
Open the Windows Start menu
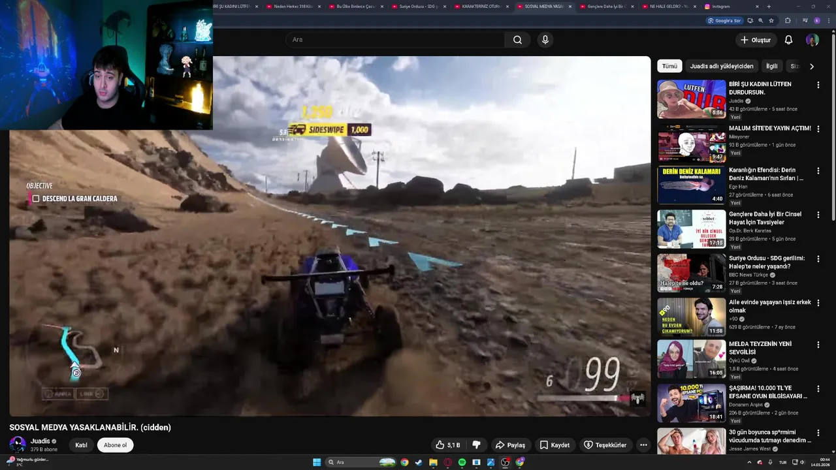click(317, 462)
